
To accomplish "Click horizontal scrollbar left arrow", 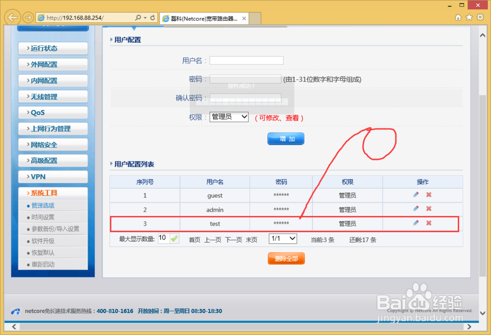I will point(14,327).
